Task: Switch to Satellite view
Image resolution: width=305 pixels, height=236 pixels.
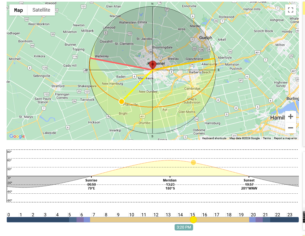Action: [41, 10]
